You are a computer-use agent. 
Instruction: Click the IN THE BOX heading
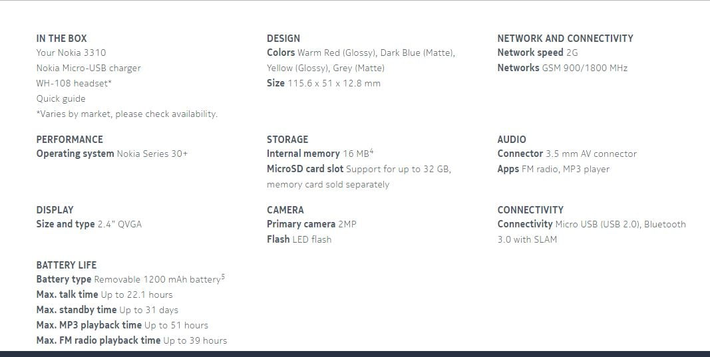point(61,39)
